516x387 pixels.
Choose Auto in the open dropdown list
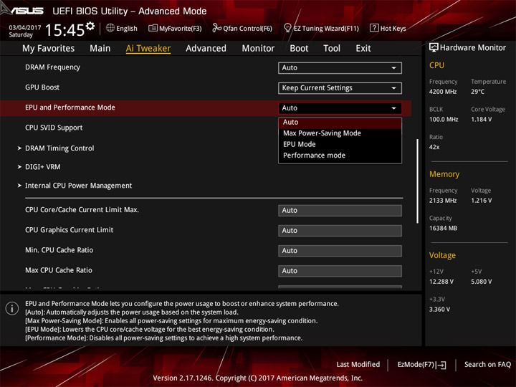340,122
